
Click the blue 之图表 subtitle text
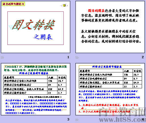(x=43, y=37)
